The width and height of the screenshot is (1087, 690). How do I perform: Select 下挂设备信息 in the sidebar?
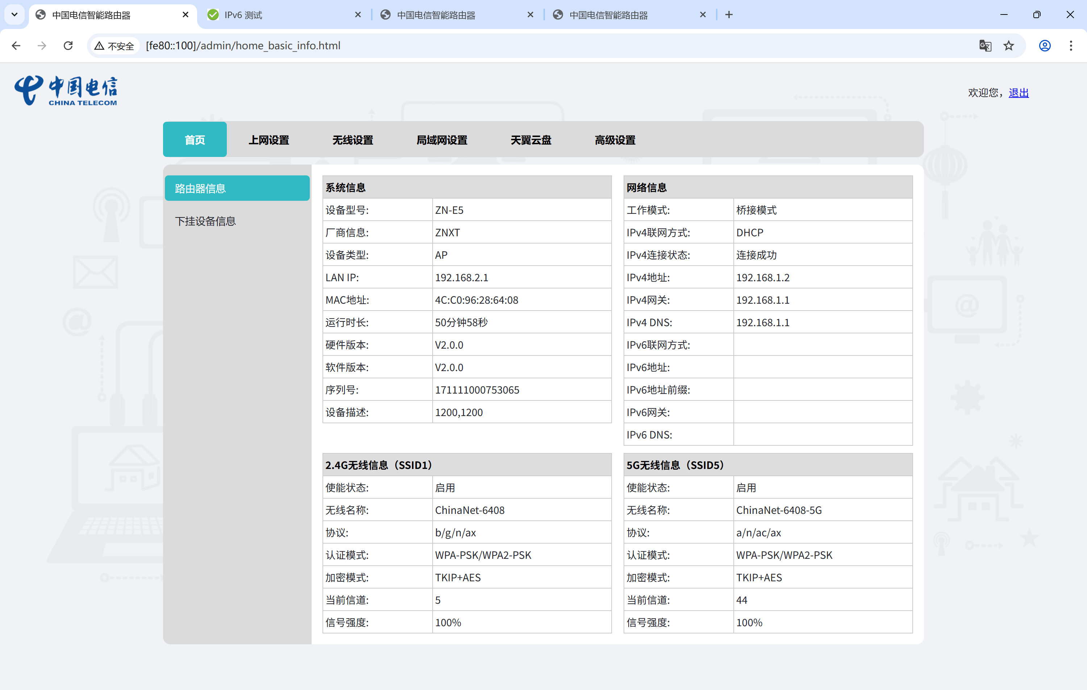[205, 221]
